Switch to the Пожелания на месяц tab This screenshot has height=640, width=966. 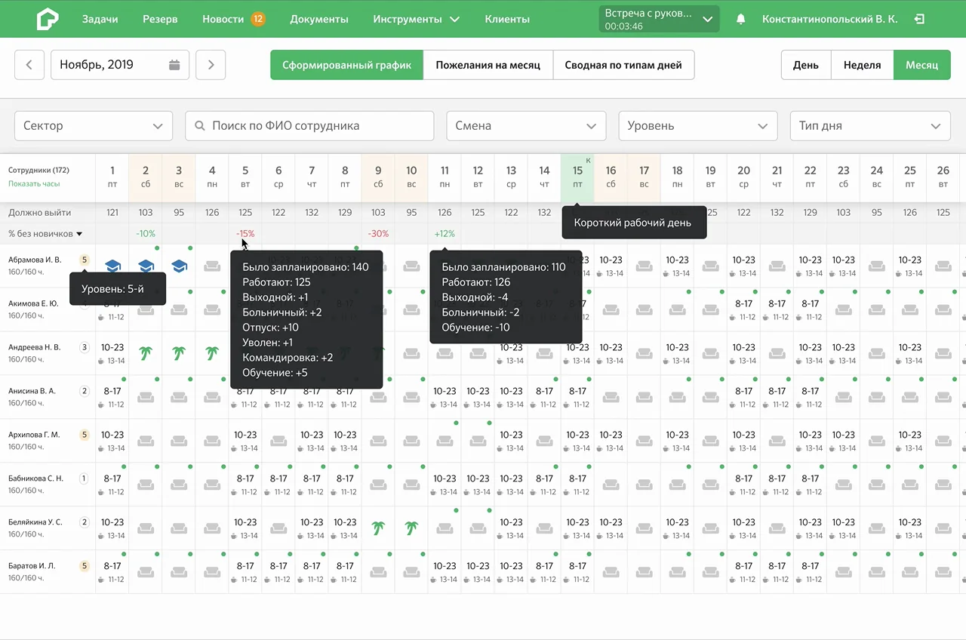coord(488,65)
